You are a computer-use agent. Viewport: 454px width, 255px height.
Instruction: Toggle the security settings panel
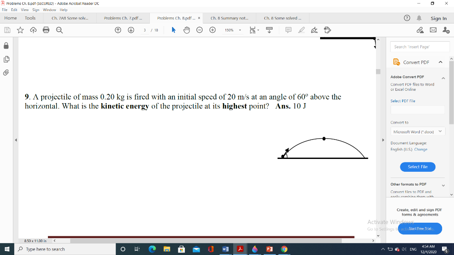[x=6, y=46]
